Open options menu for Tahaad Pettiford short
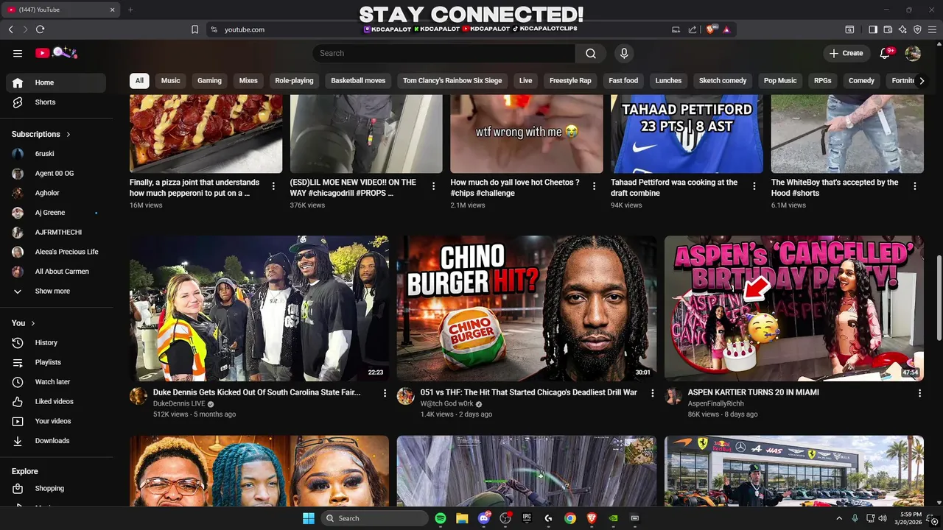The width and height of the screenshot is (943, 530). pyautogui.click(x=754, y=186)
